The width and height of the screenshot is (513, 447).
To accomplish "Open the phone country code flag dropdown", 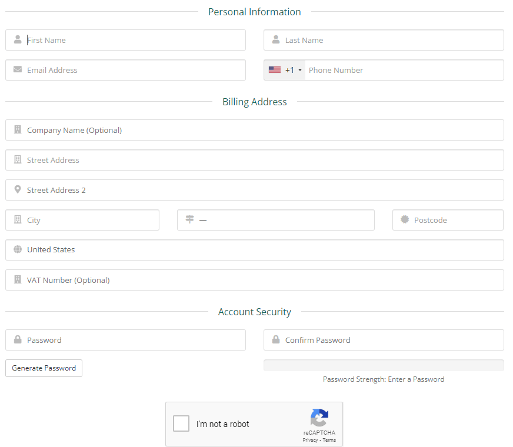I will pyautogui.click(x=284, y=70).
